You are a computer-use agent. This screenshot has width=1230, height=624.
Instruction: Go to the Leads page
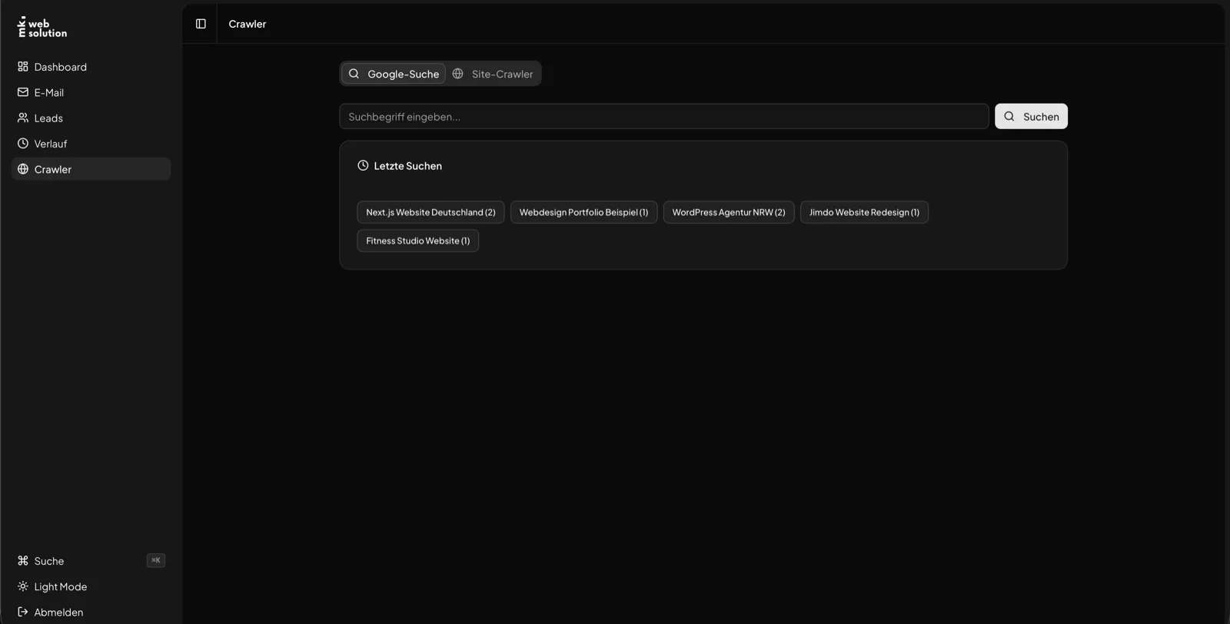pyautogui.click(x=91, y=118)
